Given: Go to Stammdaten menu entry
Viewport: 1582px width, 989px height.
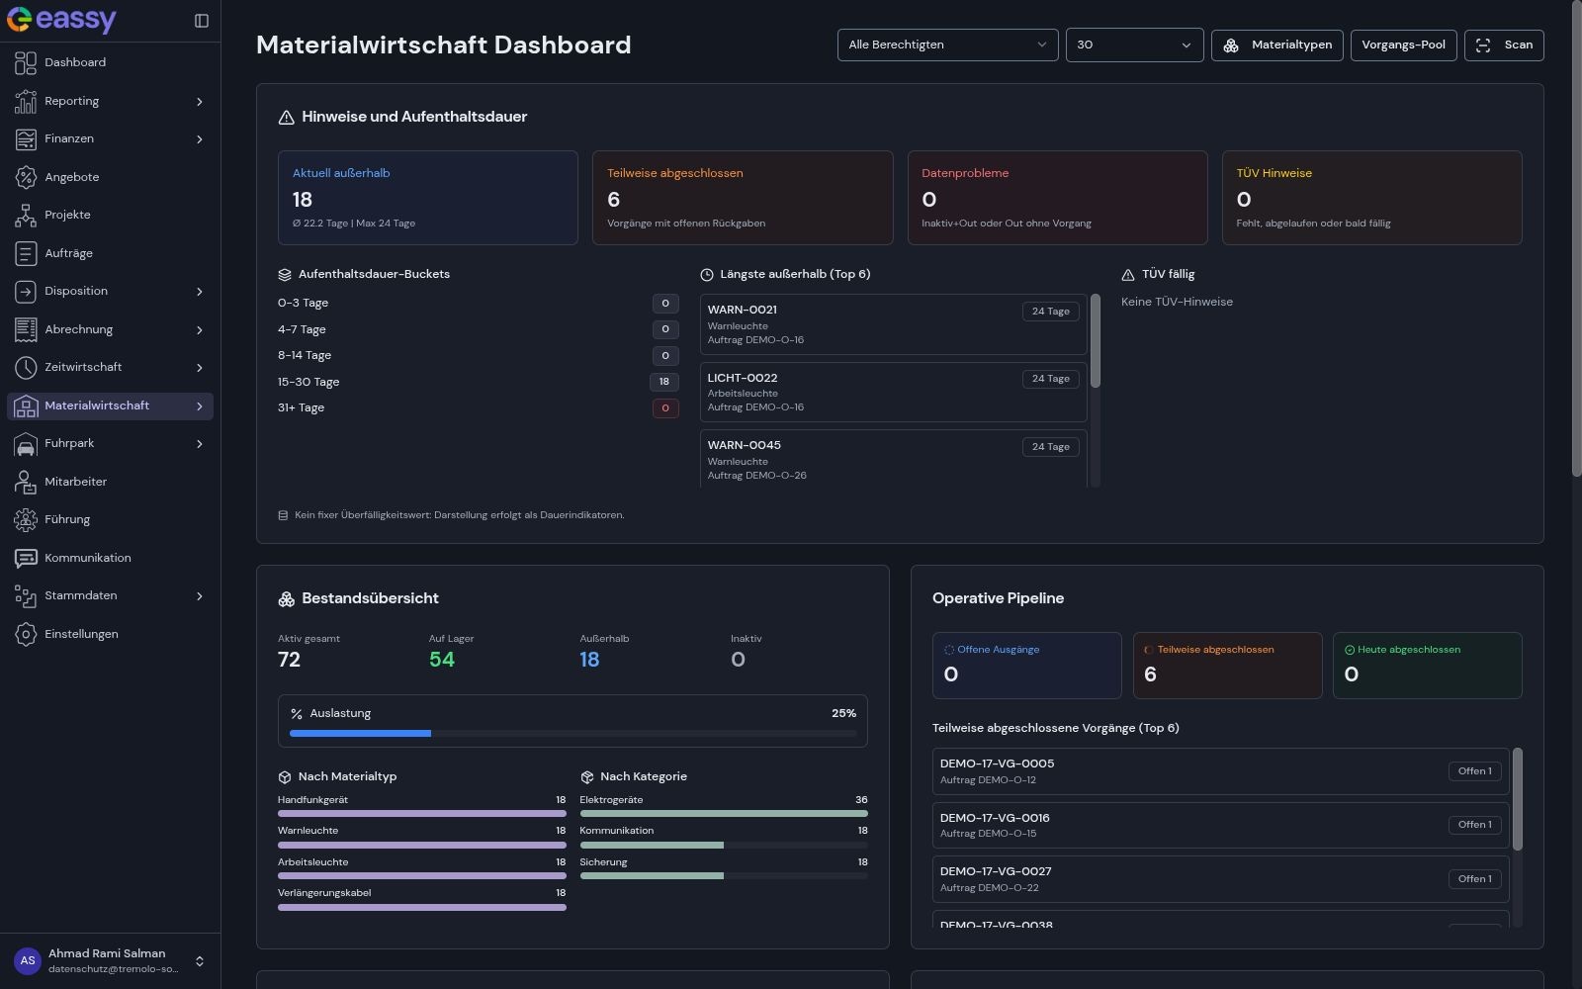Looking at the screenshot, I should [110, 596].
